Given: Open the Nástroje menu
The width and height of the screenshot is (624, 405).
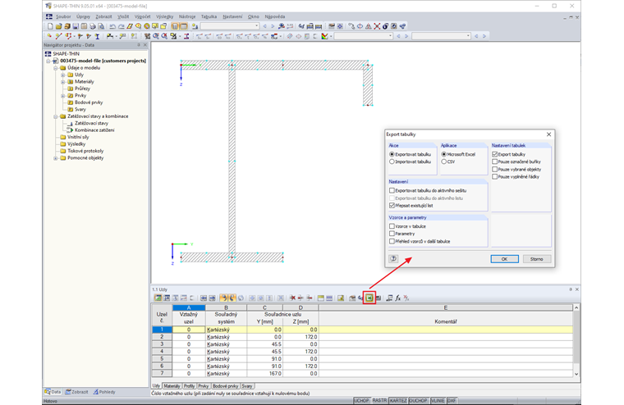Looking at the screenshot, I should pos(187,16).
